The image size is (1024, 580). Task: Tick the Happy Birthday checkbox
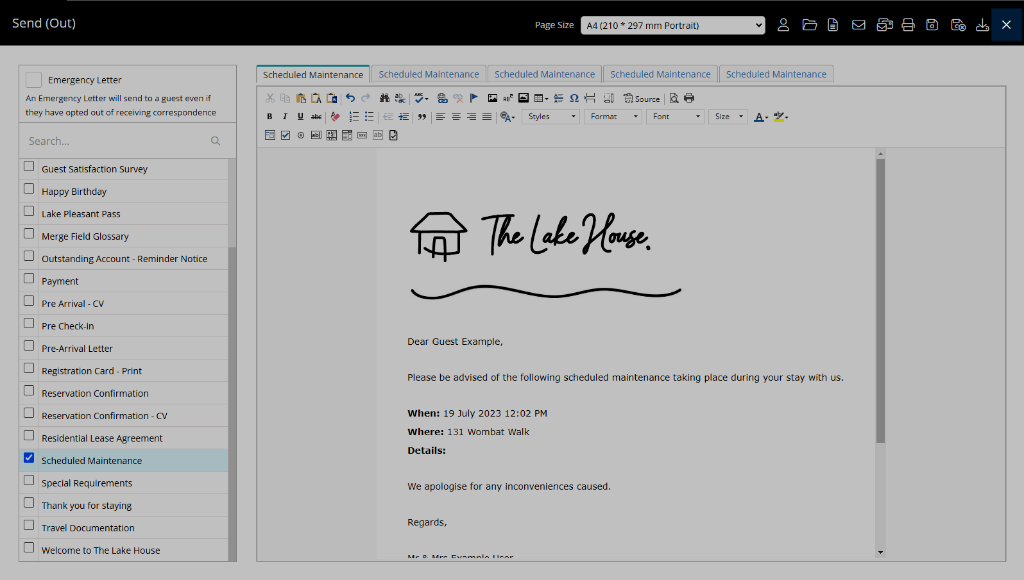point(29,189)
